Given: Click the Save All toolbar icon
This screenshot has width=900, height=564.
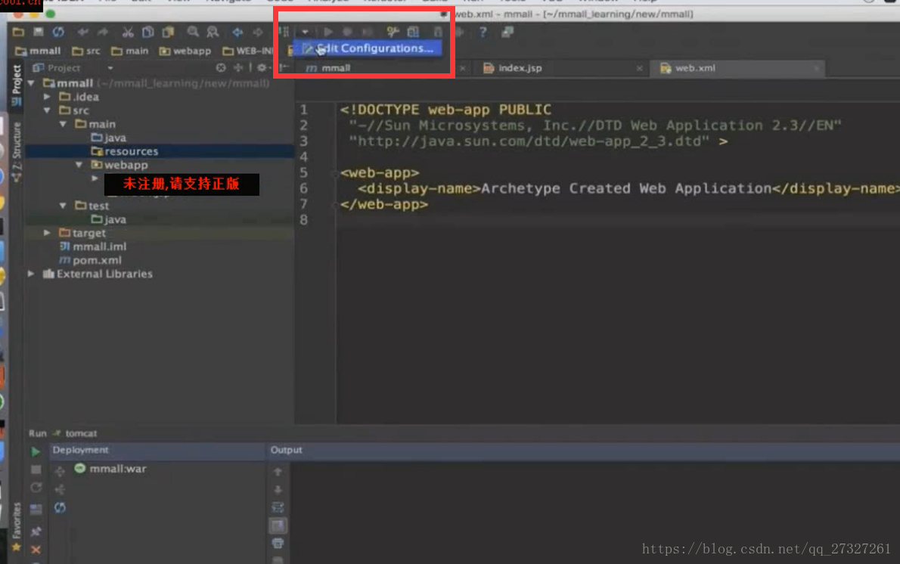Looking at the screenshot, I should tap(38, 32).
